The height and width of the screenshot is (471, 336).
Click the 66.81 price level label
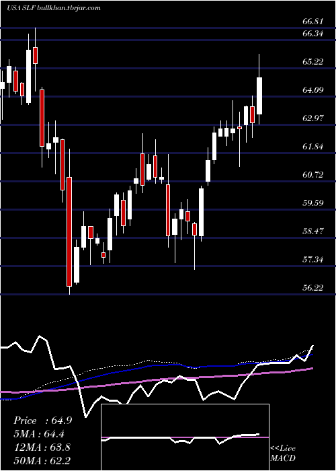[312, 22]
